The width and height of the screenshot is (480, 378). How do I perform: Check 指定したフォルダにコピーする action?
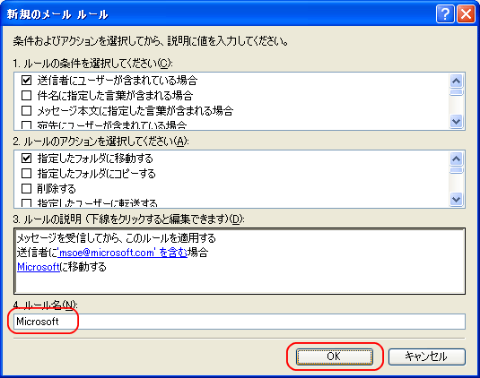[26, 173]
